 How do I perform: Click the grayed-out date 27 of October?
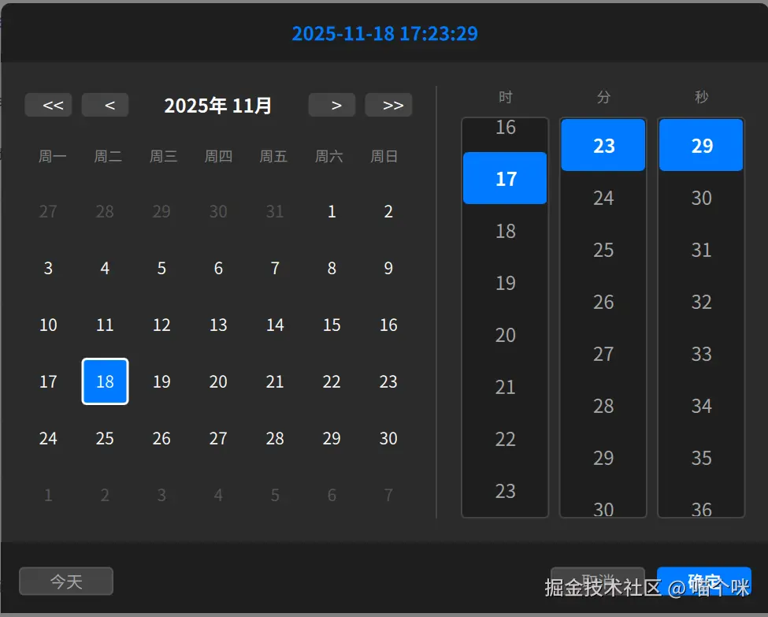point(48,211)
